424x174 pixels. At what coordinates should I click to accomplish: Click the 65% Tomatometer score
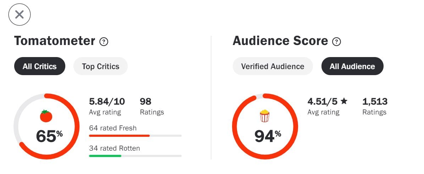tap(49, 136)
